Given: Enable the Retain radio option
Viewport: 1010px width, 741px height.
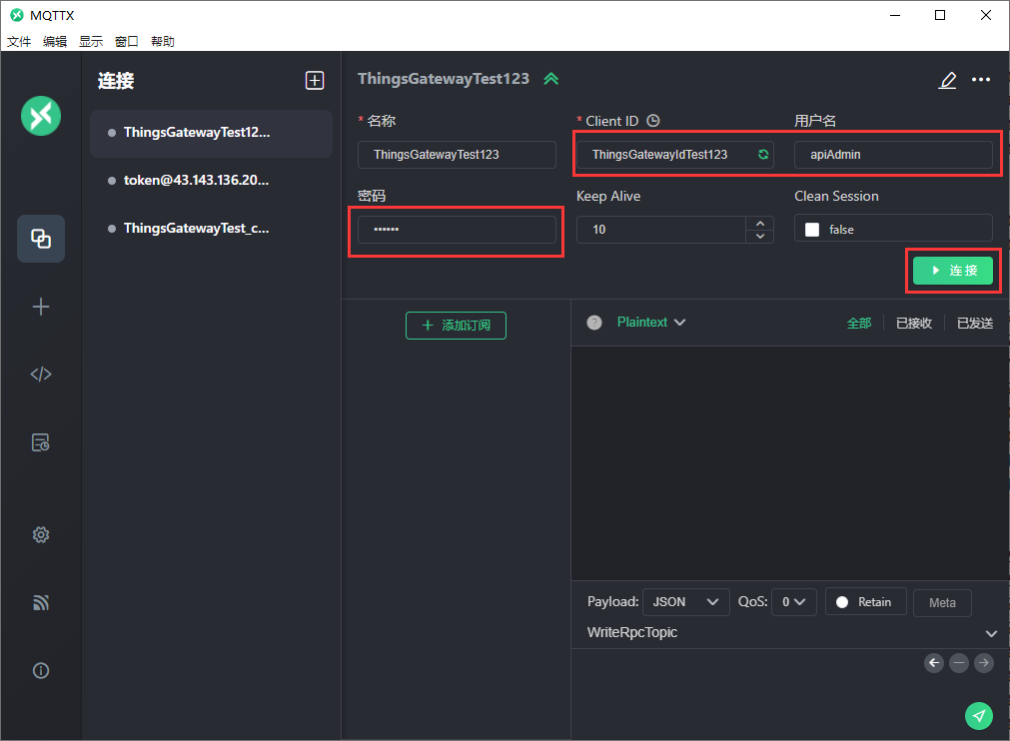Looking at the screenshot, I should (x=842, y=602).
